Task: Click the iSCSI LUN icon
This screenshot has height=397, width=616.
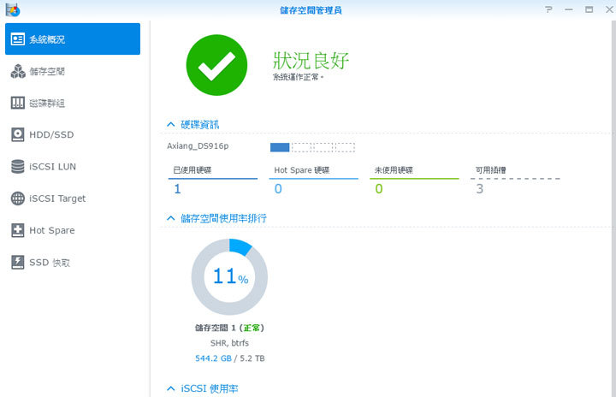Action: [18, 166]
